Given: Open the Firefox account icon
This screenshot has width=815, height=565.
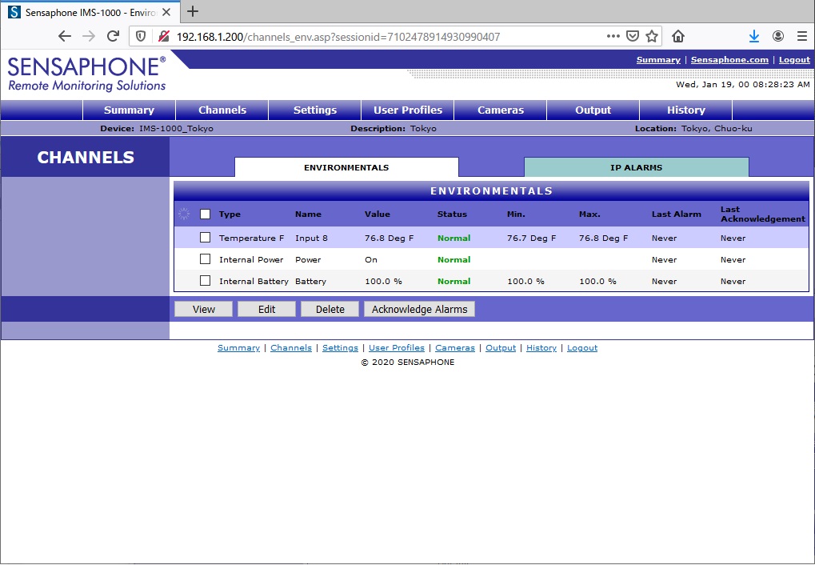Looking at the screenshot, I should point(778,36).
